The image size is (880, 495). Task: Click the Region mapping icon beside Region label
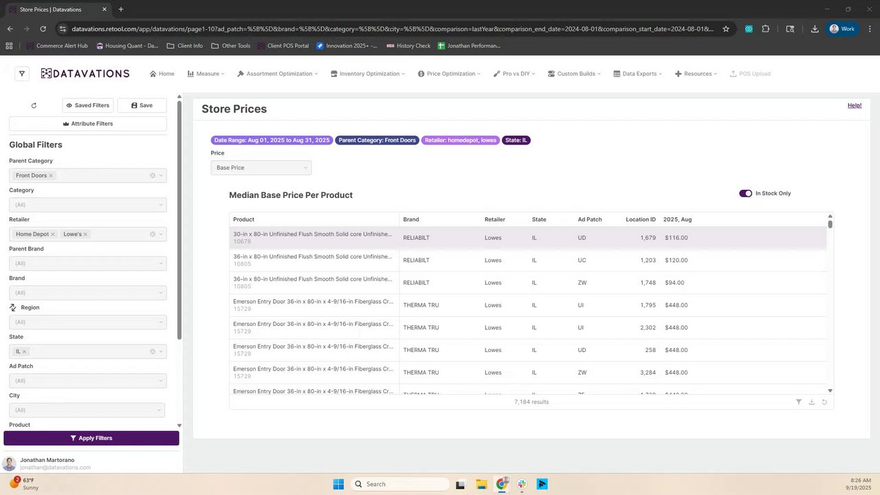(x=13, y=307)
